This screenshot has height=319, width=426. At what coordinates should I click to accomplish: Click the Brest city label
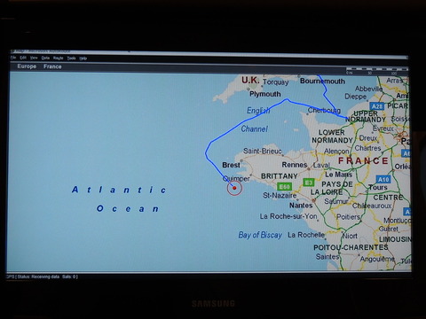231,165
